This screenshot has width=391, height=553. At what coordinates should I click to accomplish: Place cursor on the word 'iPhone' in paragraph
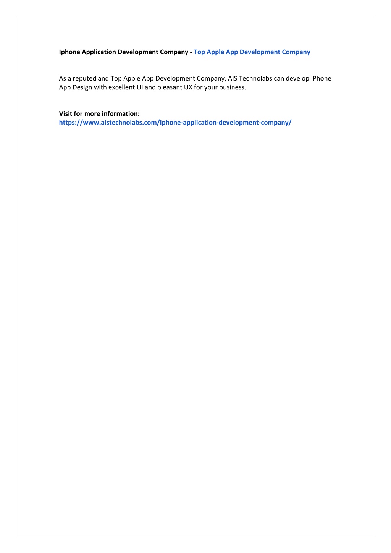click(321, 78)
